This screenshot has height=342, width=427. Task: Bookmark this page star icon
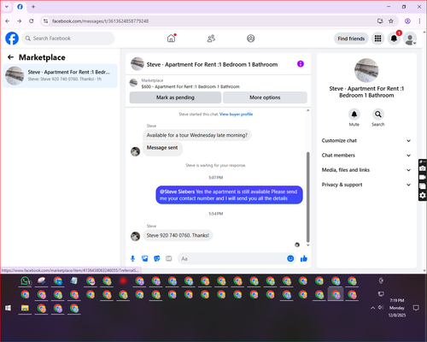[391, 21]
